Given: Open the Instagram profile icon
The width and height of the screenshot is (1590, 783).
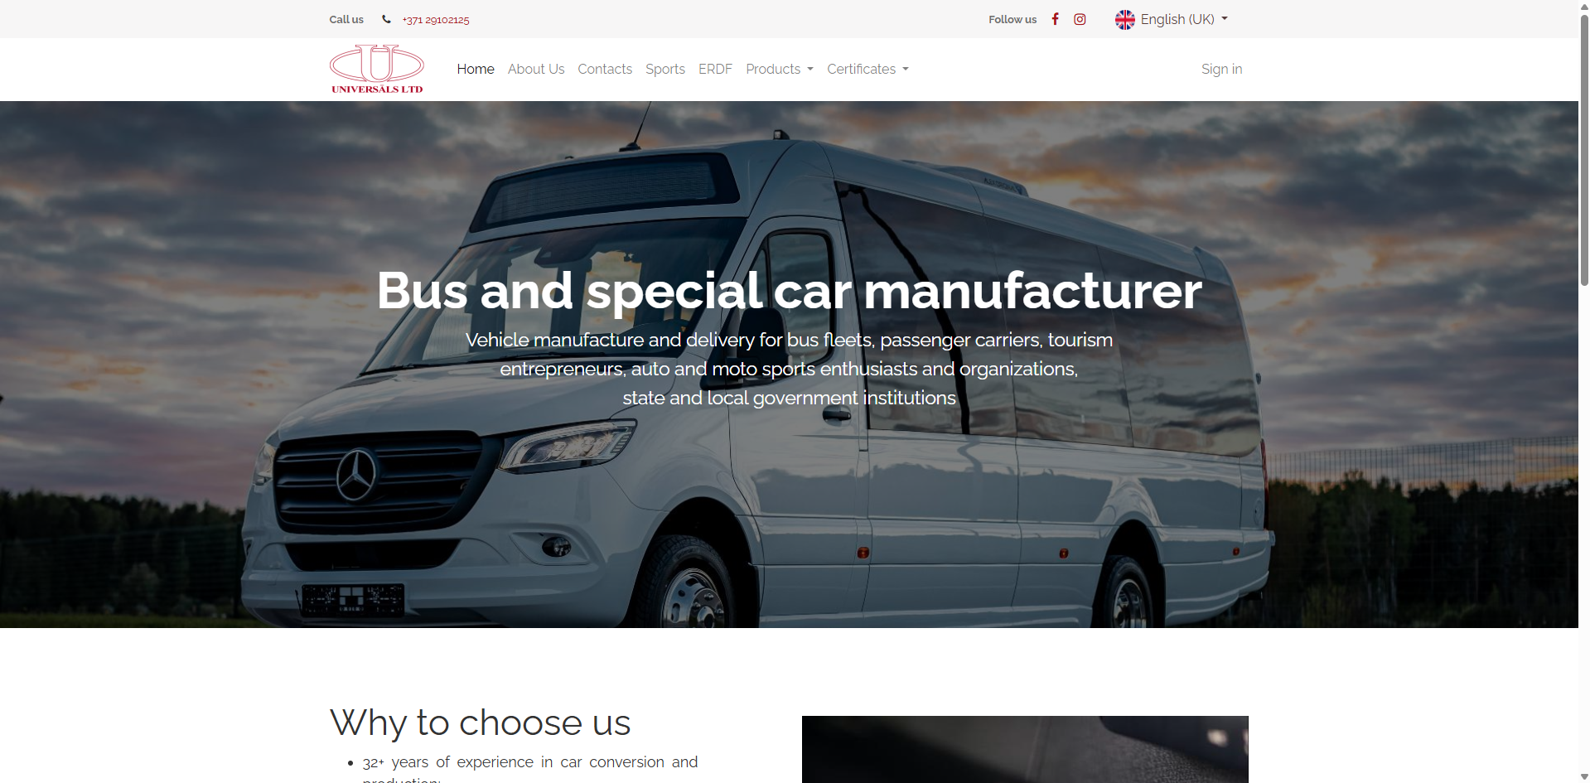Looking at the screenshot, I should pos(1080,19).
